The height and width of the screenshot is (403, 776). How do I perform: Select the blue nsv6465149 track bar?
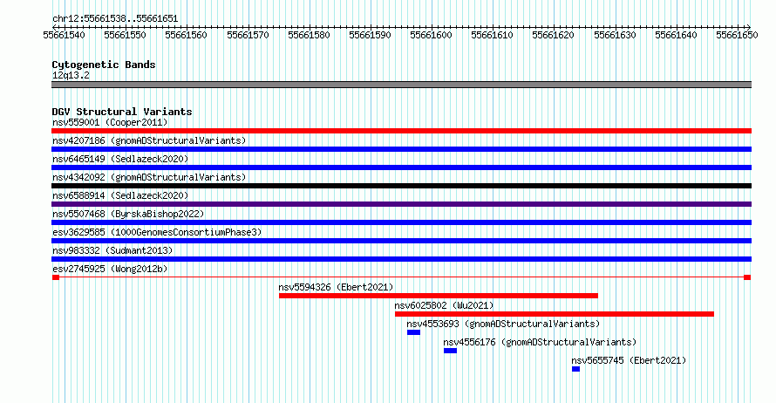pyautogui.click(x=401, y=167)
